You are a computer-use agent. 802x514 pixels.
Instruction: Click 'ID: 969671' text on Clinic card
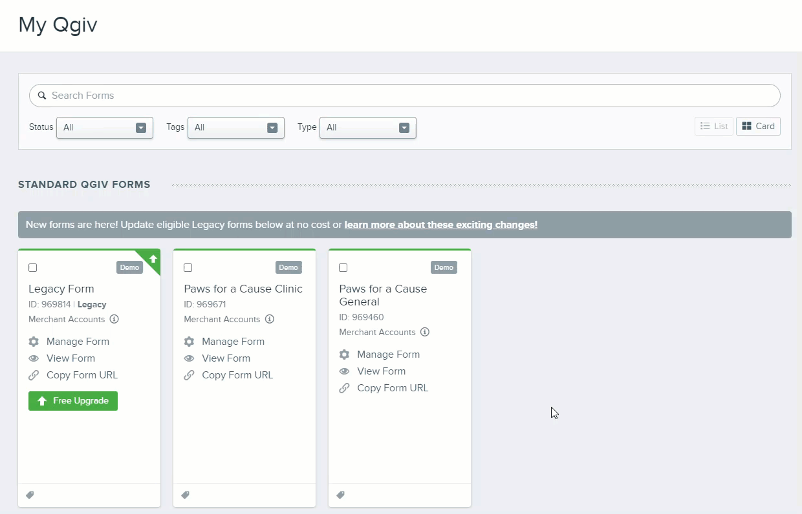point(205,304)
